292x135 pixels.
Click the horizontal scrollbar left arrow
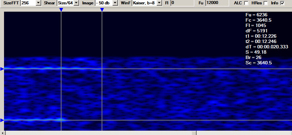pos(2,133)
